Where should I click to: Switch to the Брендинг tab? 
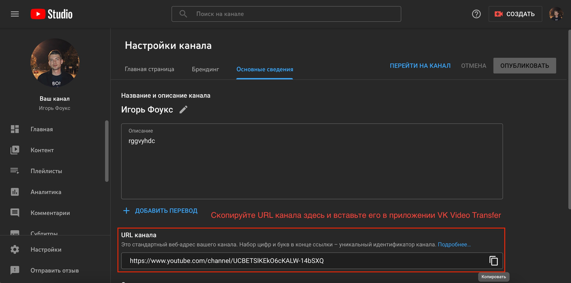[206, 69]
